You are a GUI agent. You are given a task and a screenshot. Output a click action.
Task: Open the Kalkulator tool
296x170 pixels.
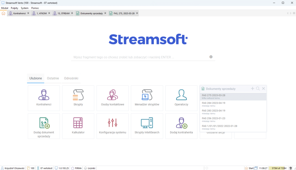78,126
